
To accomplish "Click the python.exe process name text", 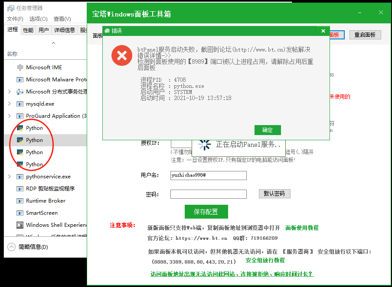I will pyautogui.click(x=189, y=86).
